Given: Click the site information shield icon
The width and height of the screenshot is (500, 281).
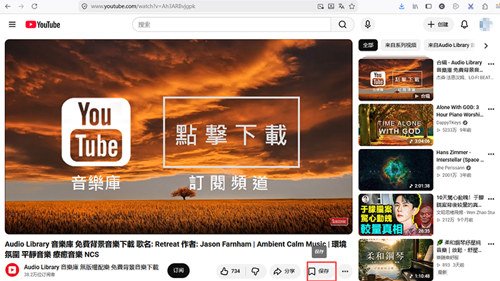Looking at the screenshot, I should pos(84,6).
